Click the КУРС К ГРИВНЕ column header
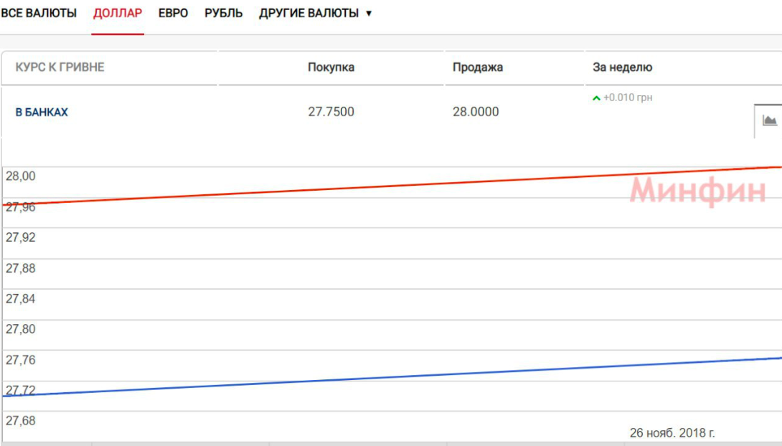Viewport: 782px width, 446px height. click(x=60, y=67)
